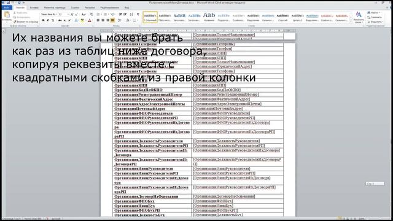The image size is (393, 221).
Task: Switch to the Вставка (Insert) tab
Action: [x=34, y=7]
